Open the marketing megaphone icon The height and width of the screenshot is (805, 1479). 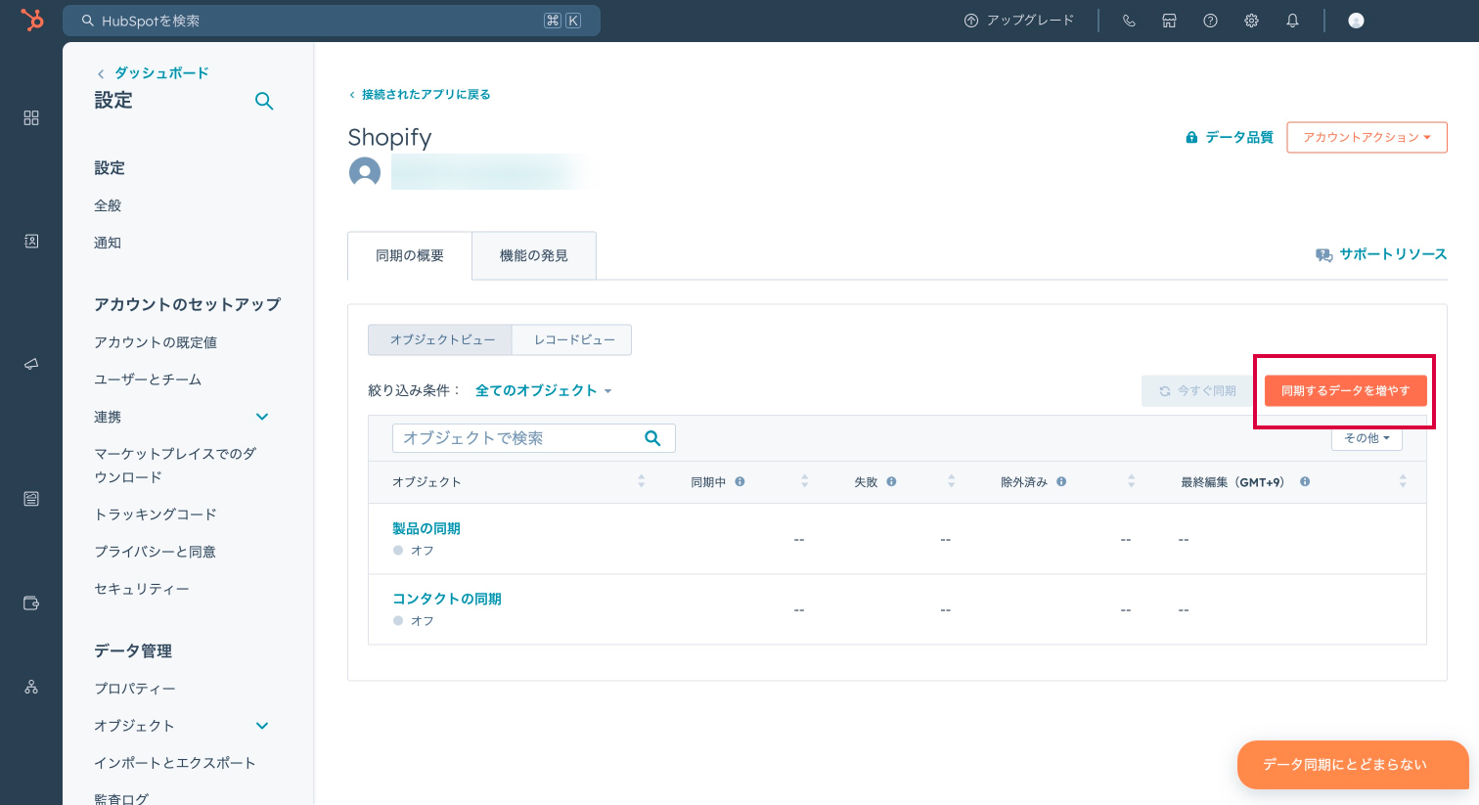pos(31,364)
